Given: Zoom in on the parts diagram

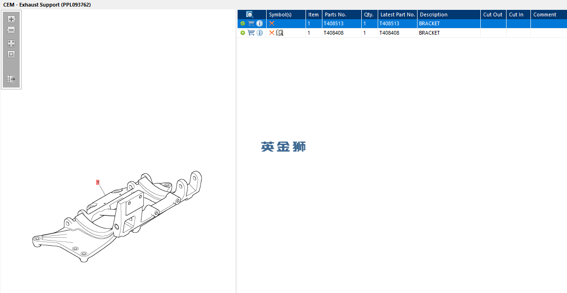Looking at the screenshot, I should [x=11, y=19].
